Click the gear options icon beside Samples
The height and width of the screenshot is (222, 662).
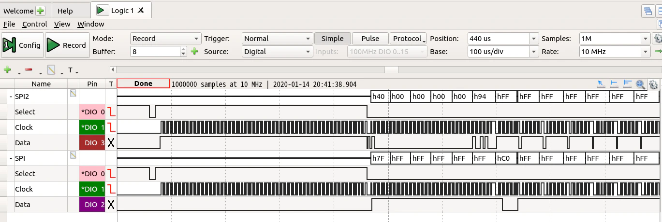pyautogui.click(x=658, y=38)
